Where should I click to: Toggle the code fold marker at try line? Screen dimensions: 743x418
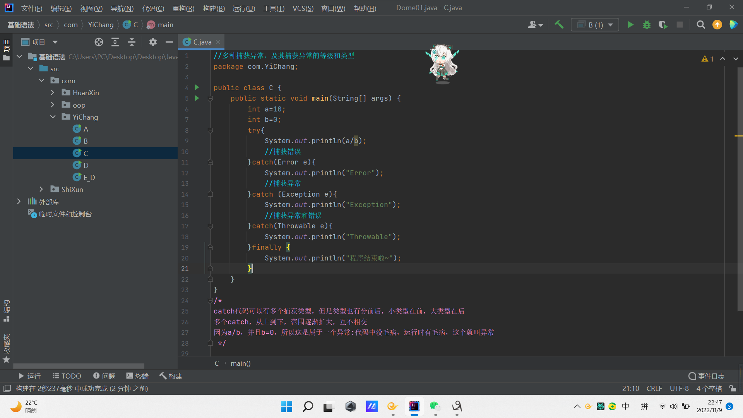pyautogui.click(x=210, y=130)
